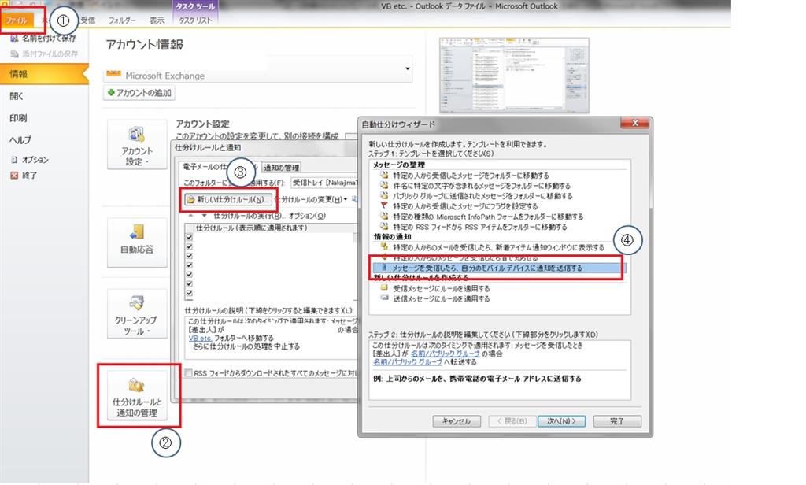Click the icon beside 受信メッセージにルールを適用する
The image size is (806, 485).
(384, 288)
